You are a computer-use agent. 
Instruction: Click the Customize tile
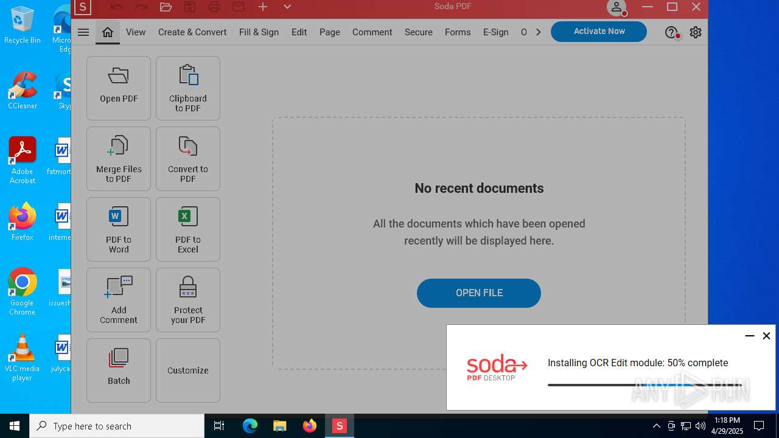[x=188, y=370]
